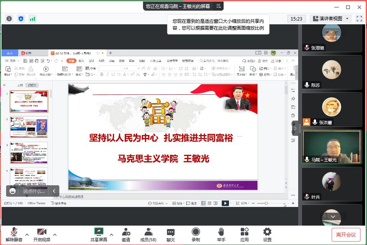Image resolution: width=367 pixels, height=245 pixels.
Task: Click the 离开会议 leave meeting button
Action: 346,235
